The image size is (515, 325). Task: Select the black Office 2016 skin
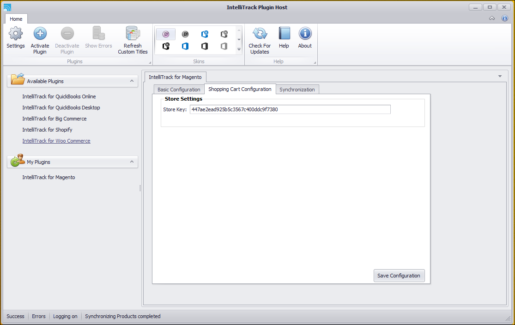(166, 46)
